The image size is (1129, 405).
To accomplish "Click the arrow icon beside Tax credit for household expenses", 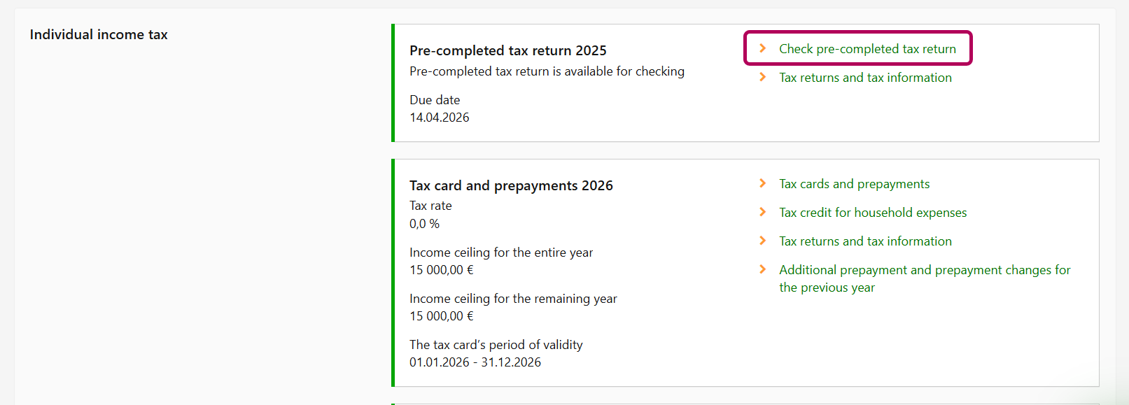I will 763,212.
